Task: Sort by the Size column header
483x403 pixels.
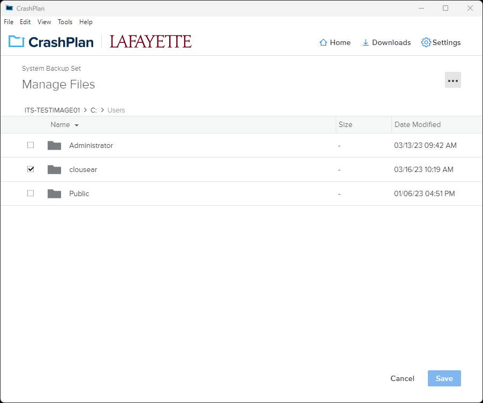Action: click(345, 124)
